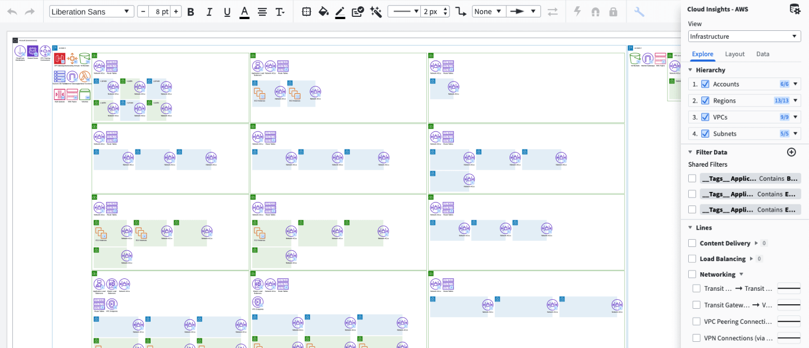809x348 pixels.
Task: Enable the Content Delivery lines checkbox
Action: [692, 243]
